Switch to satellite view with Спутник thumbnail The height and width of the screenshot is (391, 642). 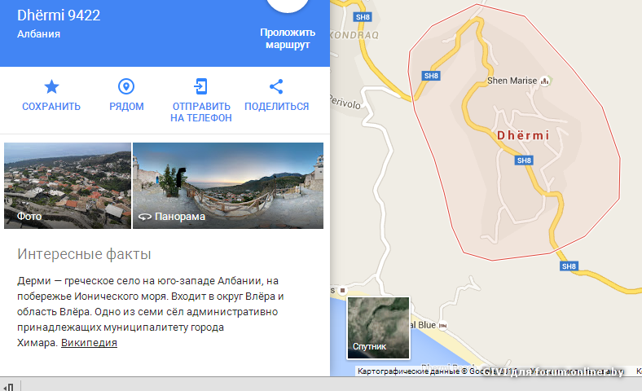[378, 328]
